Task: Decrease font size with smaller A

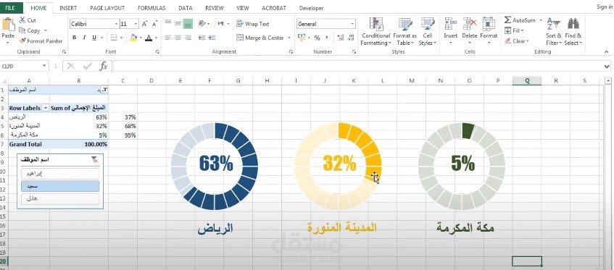Action: (x=154, y=24)
